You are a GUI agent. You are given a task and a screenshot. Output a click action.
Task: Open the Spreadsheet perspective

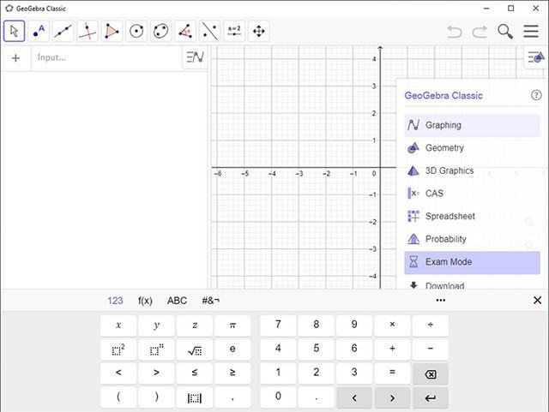[472, 216]
